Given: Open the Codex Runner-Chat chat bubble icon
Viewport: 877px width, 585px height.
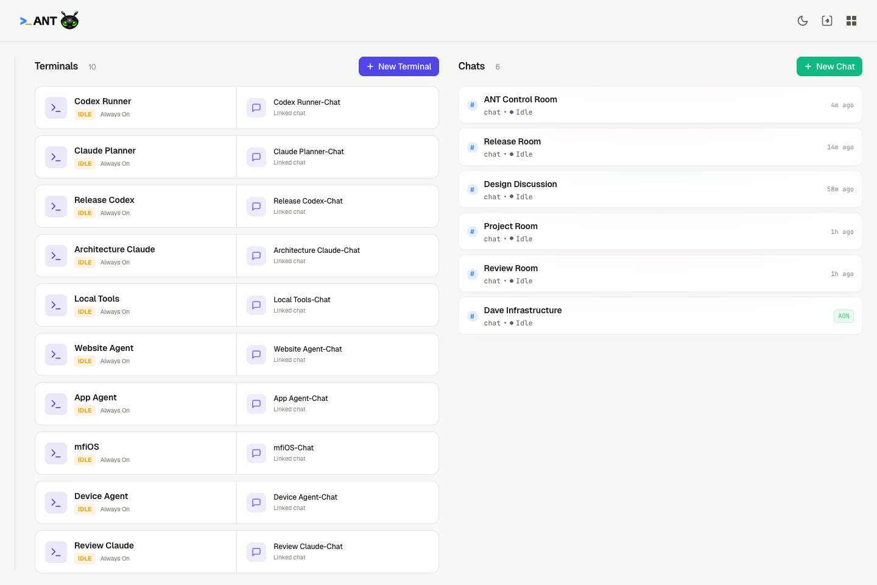Looking at the screenshot, I should pos(256,107).
